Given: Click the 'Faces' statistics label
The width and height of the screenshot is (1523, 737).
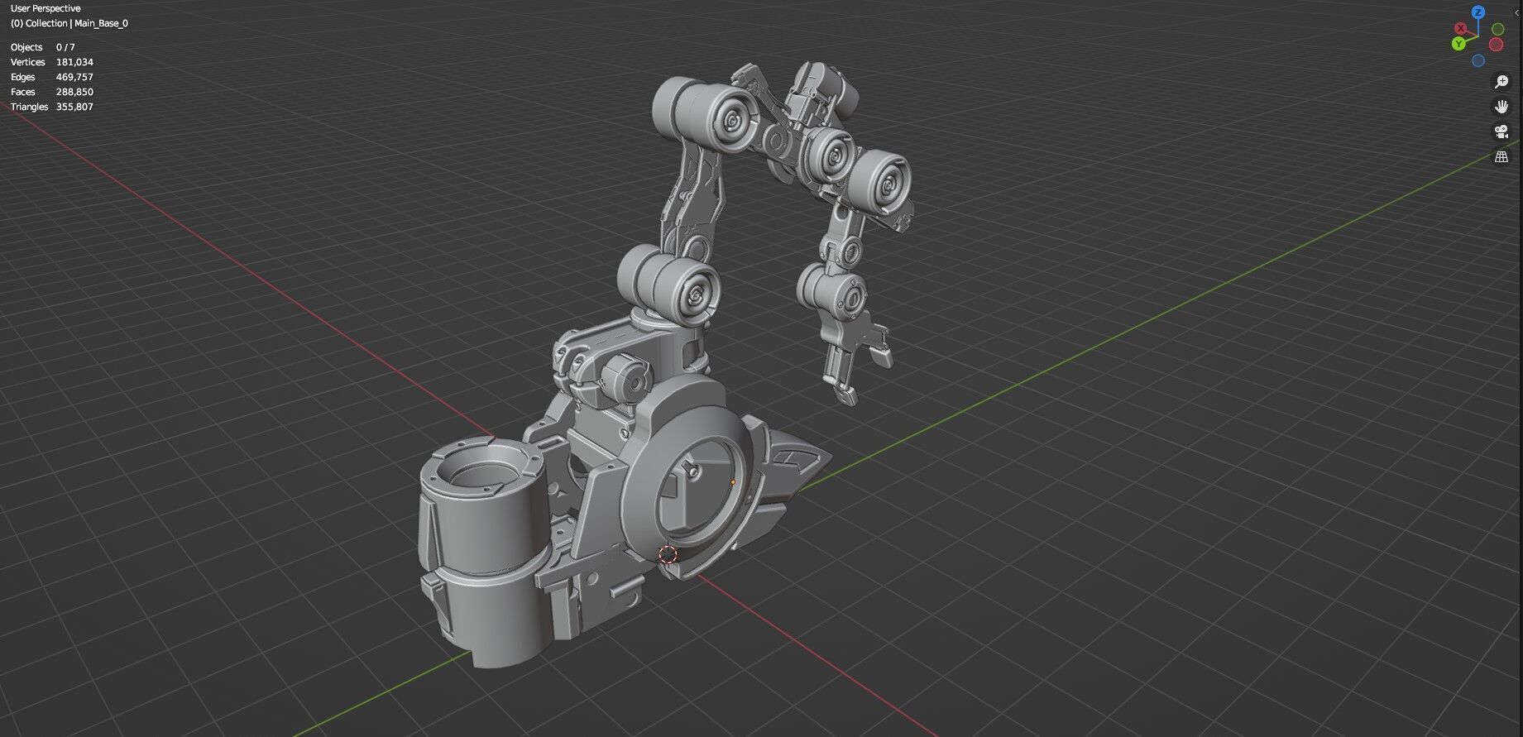Looking at the screenshot, I should (23, 92).
